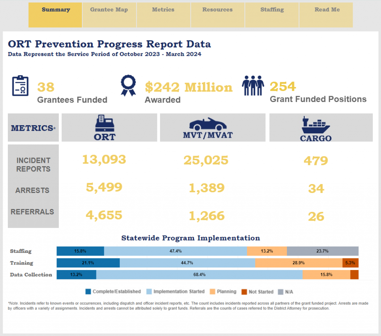Click the Complete/Established legend swatch
Viewport: 381px width, 336px height.
point(88,292)
